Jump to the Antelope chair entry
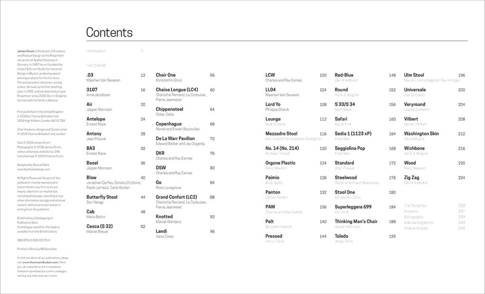 (96, 119)
